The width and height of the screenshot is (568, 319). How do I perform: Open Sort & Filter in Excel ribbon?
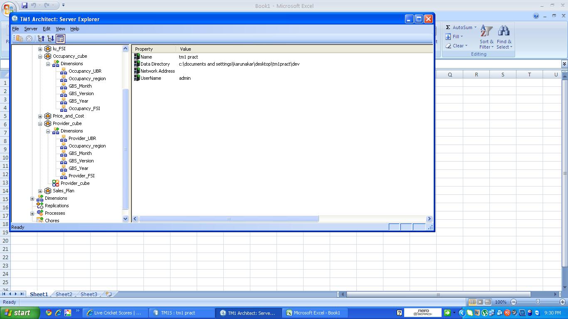(487, 37)
